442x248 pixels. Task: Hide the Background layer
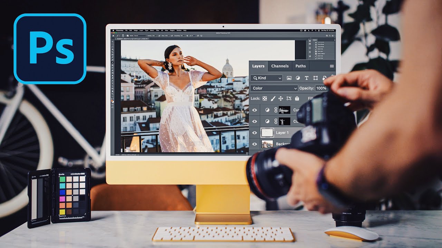coord(254,144)
